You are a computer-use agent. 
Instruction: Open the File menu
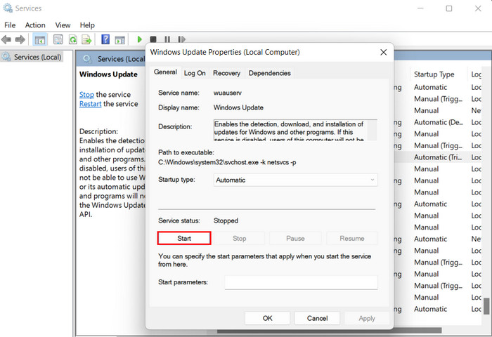pyautogui.click(x=10, y=25)
